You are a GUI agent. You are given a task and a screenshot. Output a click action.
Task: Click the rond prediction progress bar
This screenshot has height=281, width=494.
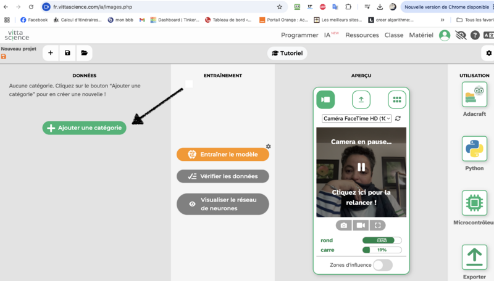[x=382, y=240]
